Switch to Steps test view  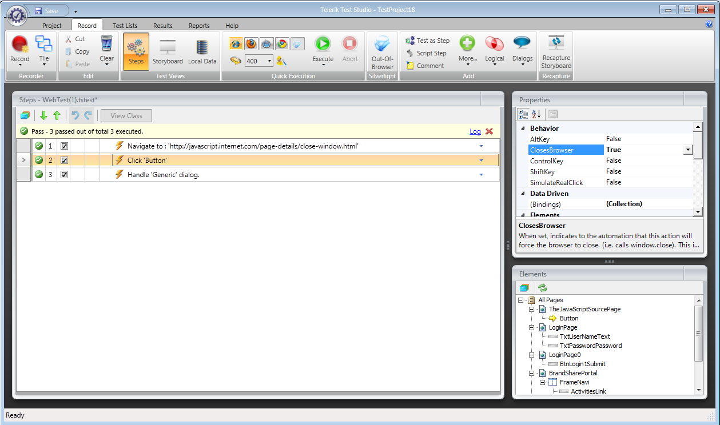[136, 51]
